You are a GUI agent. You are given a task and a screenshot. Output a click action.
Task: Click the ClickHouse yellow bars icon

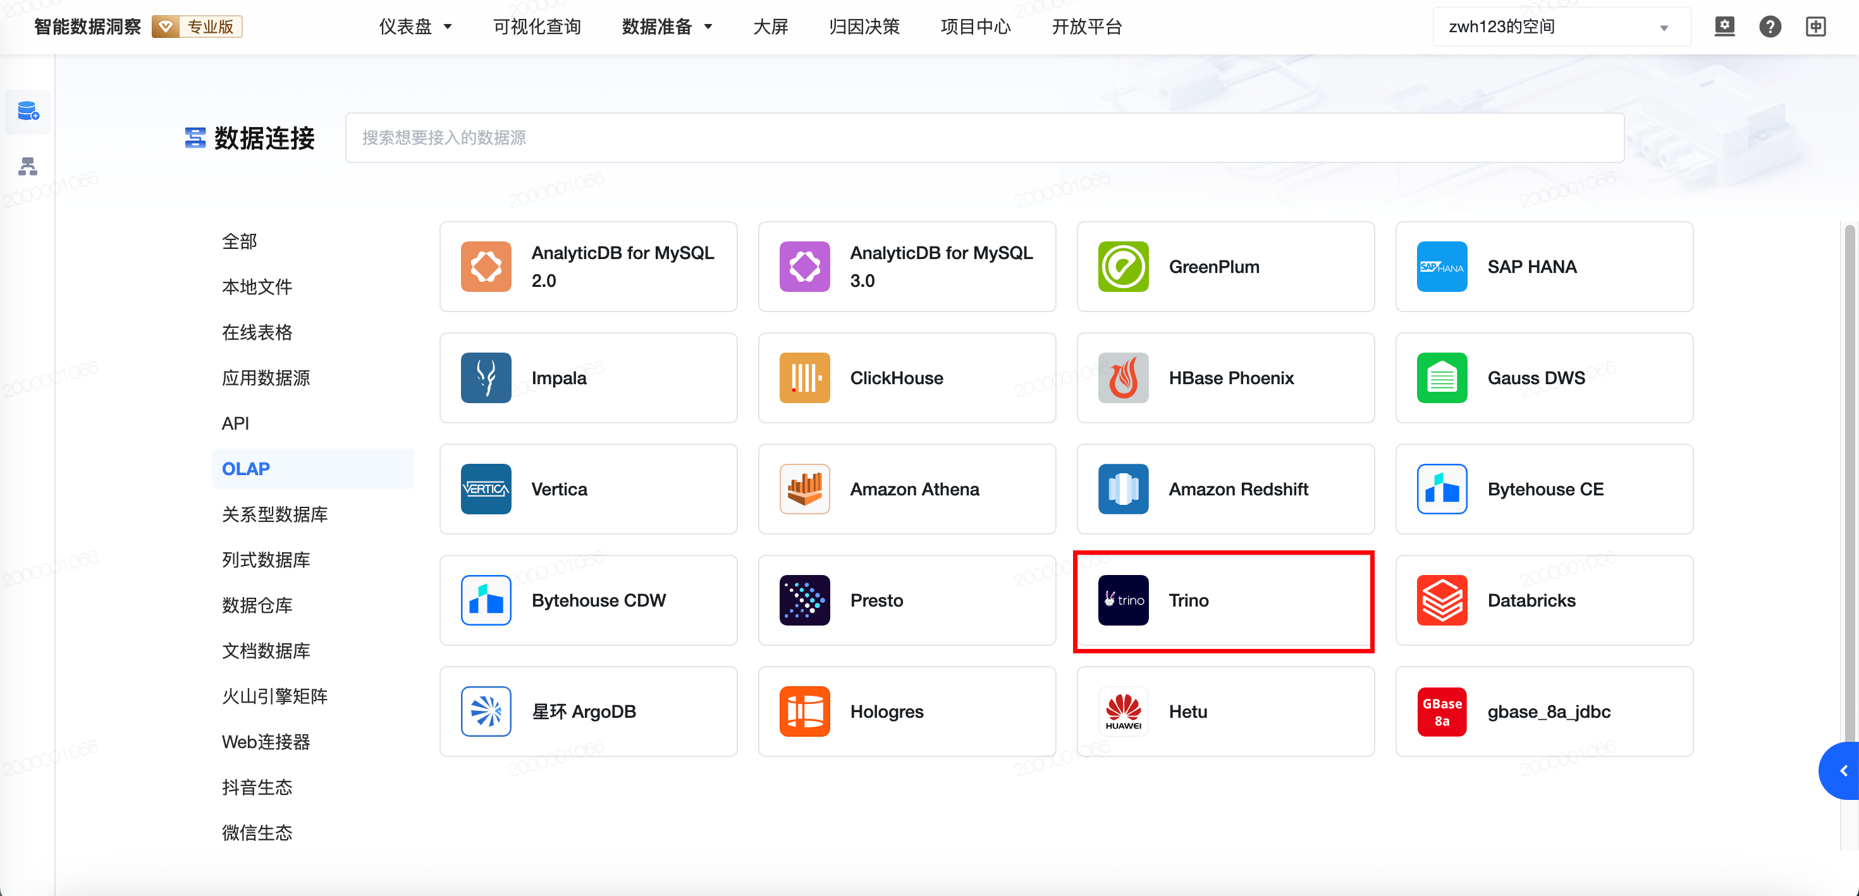pos(805,378)
